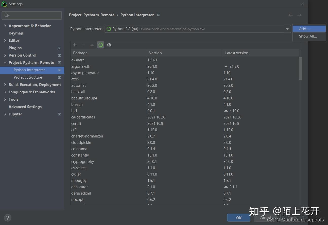Open the help question mark icon
This screenshot has height=225, width=328.
(8, 218)
